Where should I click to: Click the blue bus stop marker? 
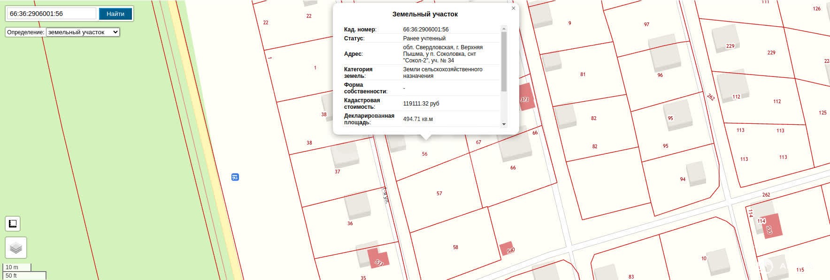click(x=235, y=177)
